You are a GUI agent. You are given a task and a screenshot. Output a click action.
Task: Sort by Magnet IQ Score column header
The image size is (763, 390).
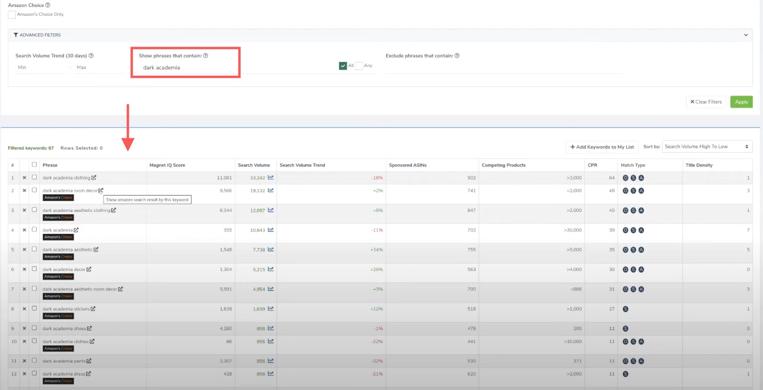pos(167,165)
